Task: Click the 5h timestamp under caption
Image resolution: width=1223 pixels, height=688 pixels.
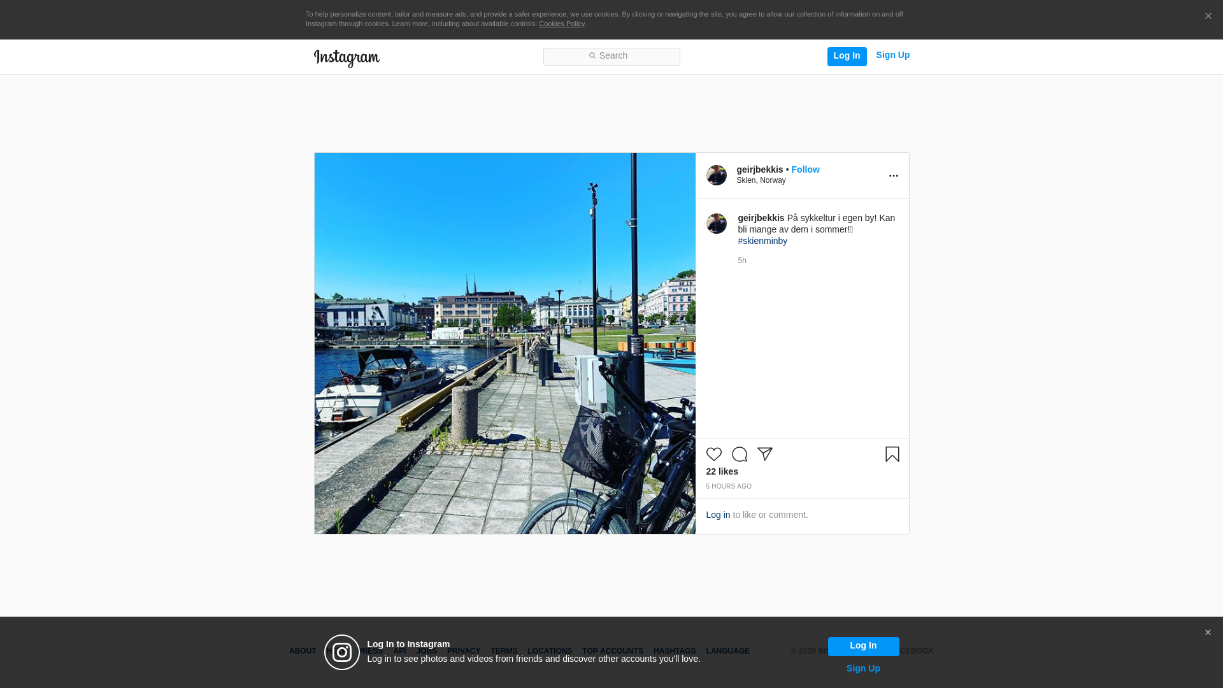Action: [x=742, y=261]
